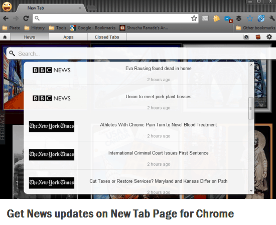Open International Criminal Court Issues First Sentence
Image resolution: width=276 pixels, height=225 pixels.
click(159, 153)
